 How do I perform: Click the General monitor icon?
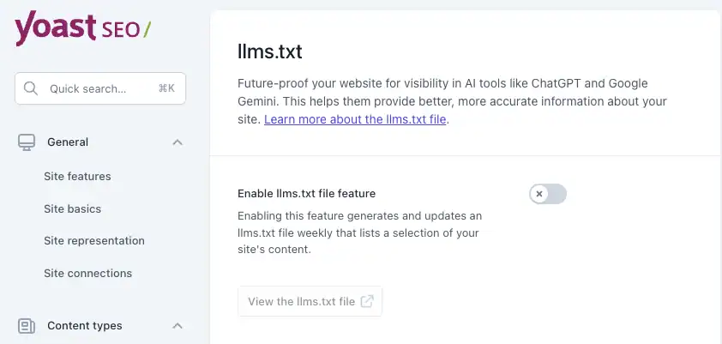pyautogui.click(x=27, y=142)
